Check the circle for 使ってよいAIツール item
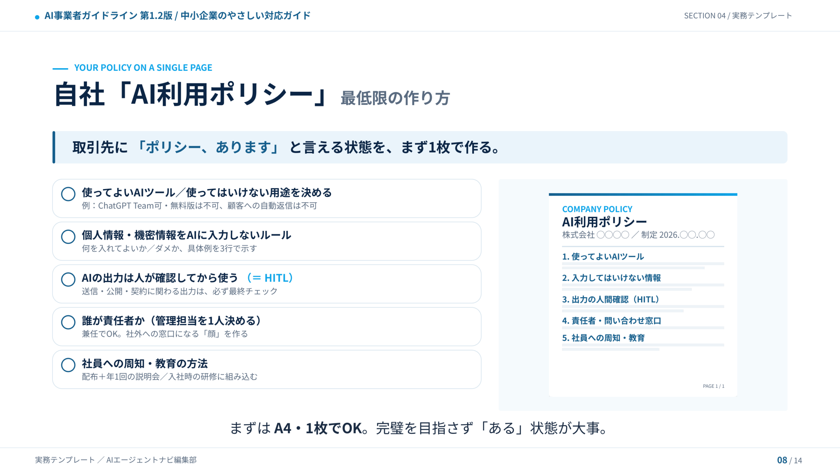The width and height of the screenshot is (840, 472). pos(68,194)
